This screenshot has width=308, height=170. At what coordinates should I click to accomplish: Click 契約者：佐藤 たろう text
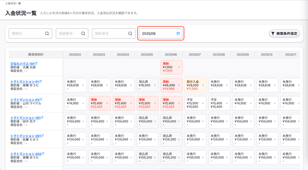pos(24,139)
